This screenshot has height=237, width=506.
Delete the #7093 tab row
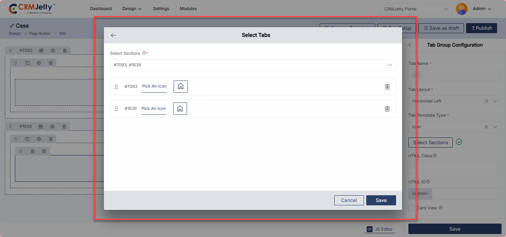point(387,86)
